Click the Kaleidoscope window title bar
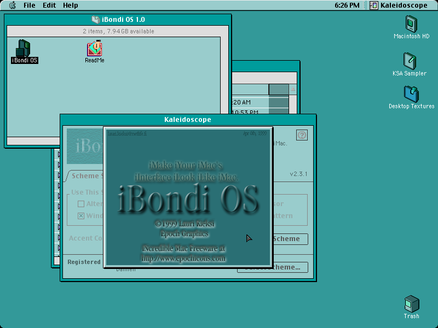438x328 pixels. click(188, 120)
